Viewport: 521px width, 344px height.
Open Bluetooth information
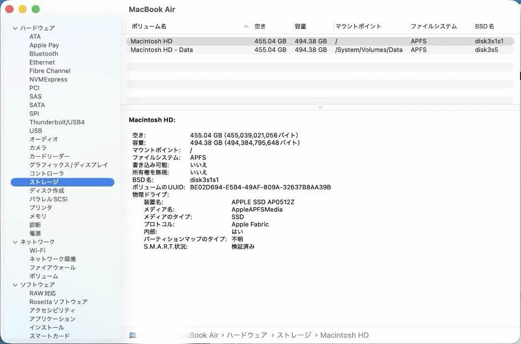point(43,53)
